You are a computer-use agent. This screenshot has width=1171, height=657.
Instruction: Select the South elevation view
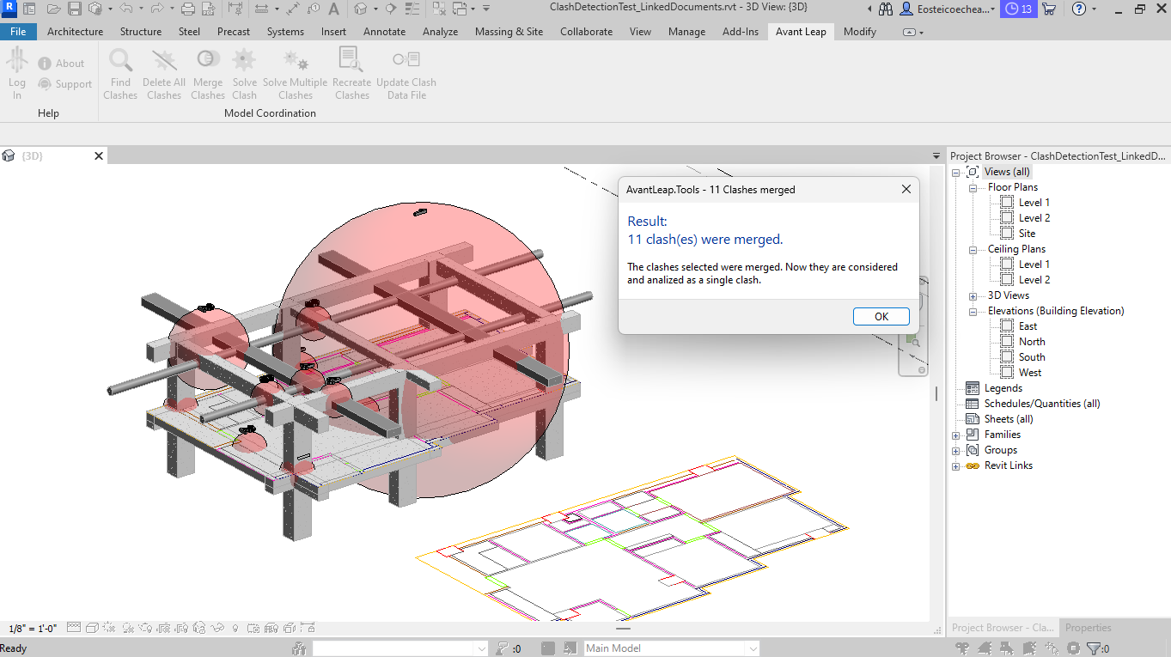1032,357
